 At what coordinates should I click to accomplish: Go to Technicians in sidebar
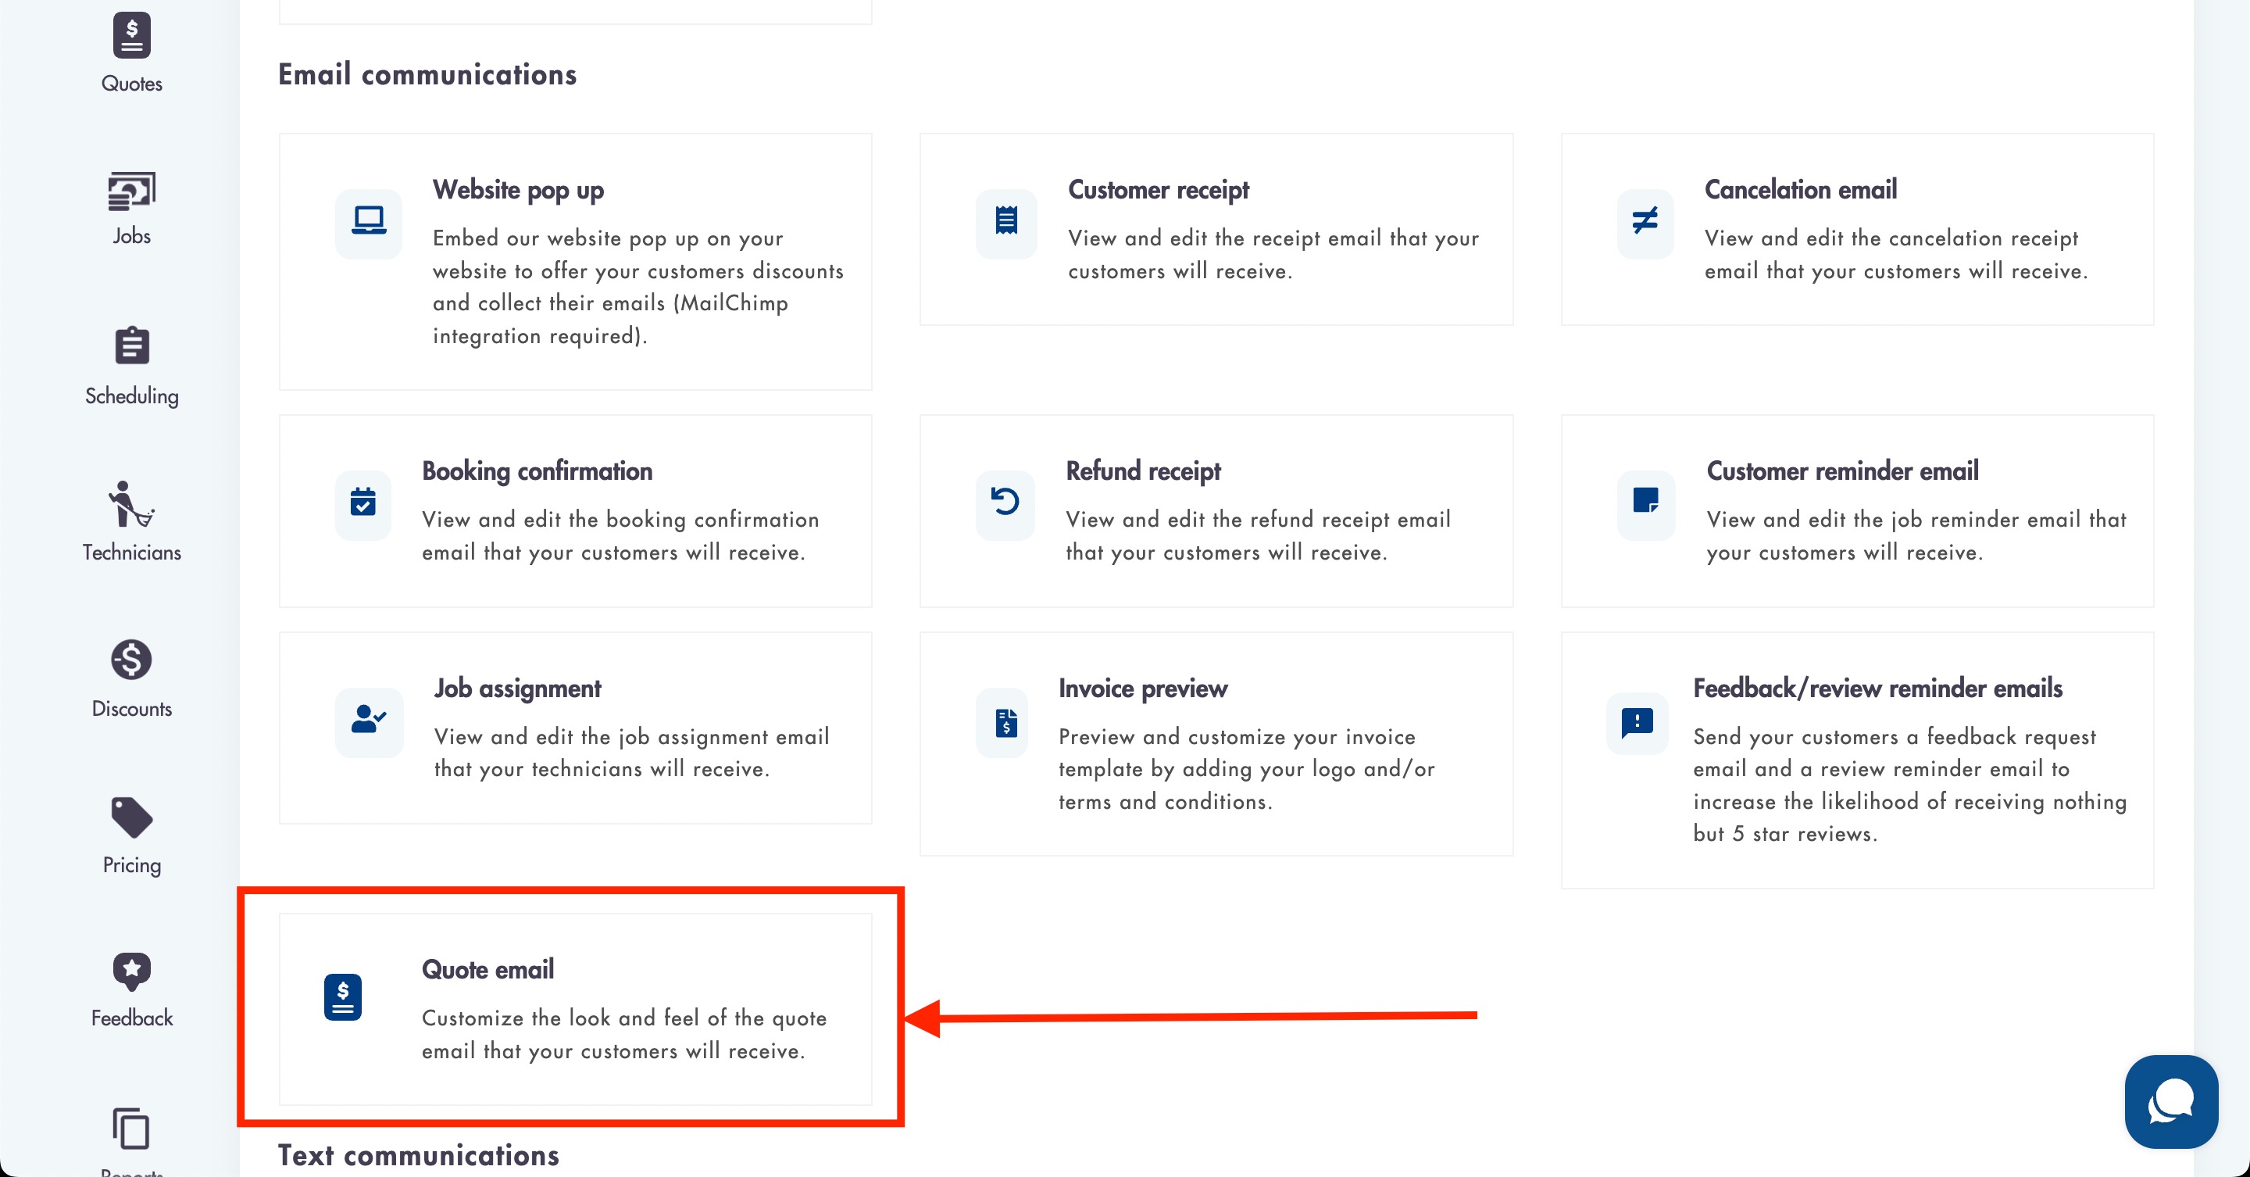[x=131, y=505]
